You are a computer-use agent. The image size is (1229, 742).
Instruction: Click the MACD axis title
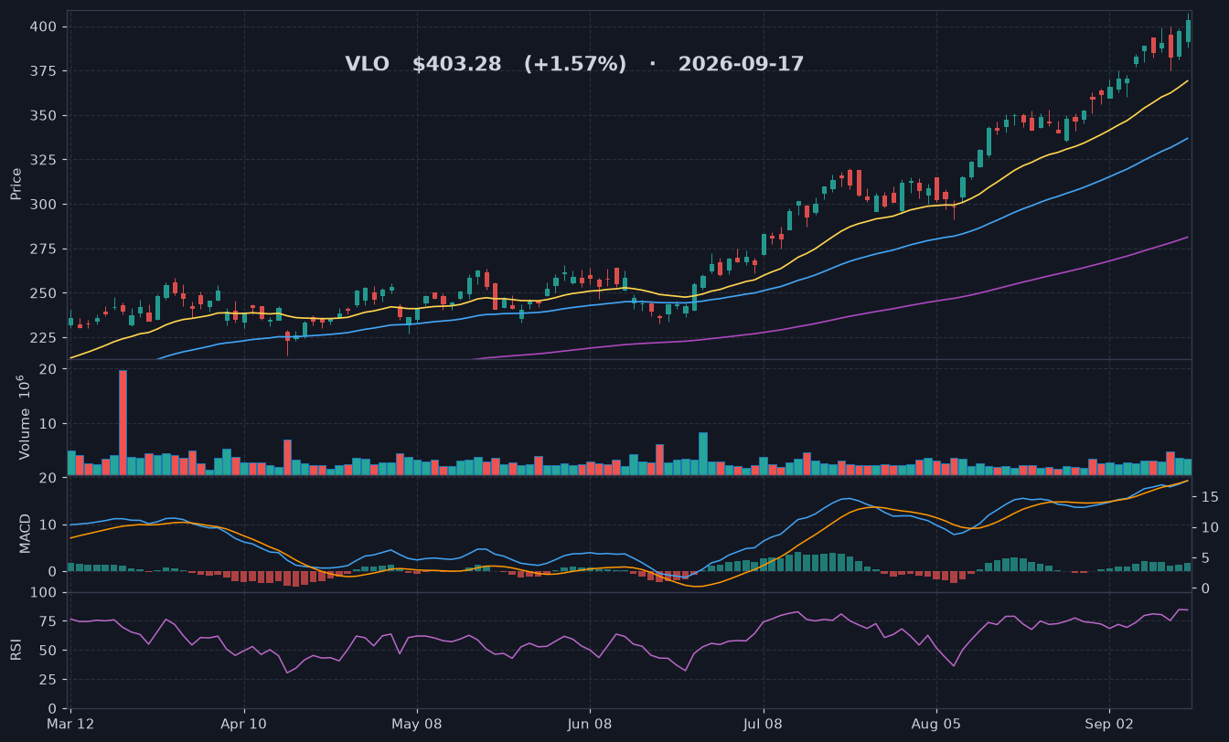(x=25, y=533)
